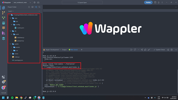Open the test_notebook_main project dropdown
Viewport: 178px width, 100px height.
pyautogui.click(x=22, y=2)
